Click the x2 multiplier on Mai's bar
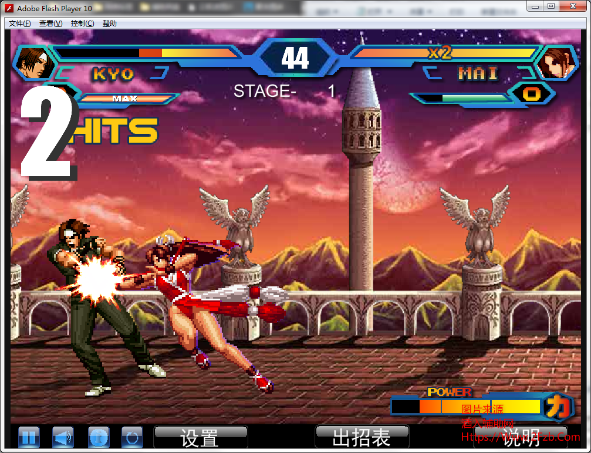This screenshot has width=591, height=453. coord(440,52)
